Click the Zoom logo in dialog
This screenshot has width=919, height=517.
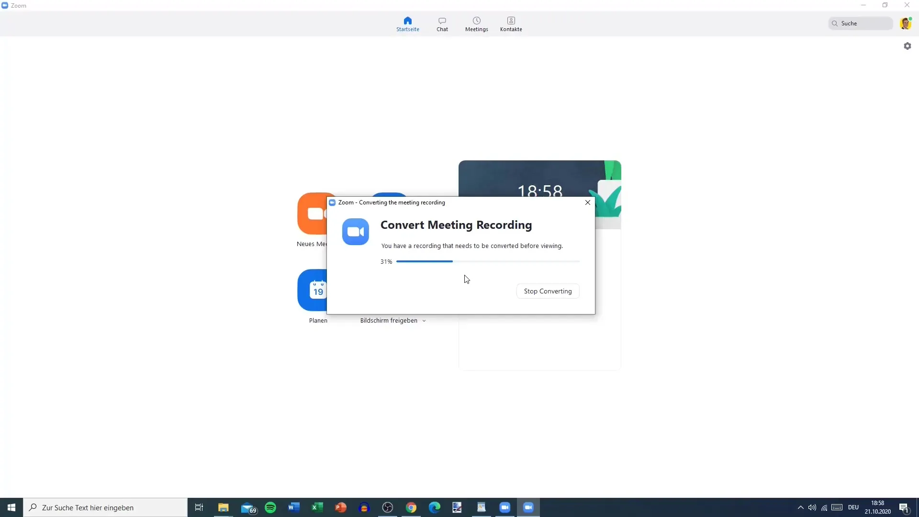355,231
